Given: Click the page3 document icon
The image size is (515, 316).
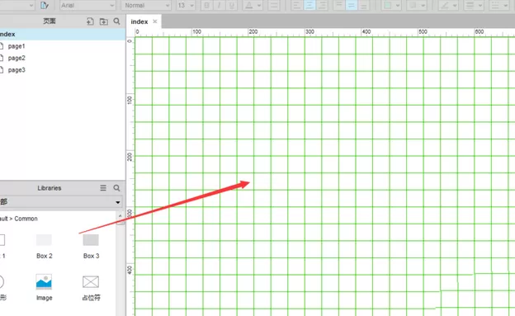Looking at the screenshot, I should tap(2, 69).
